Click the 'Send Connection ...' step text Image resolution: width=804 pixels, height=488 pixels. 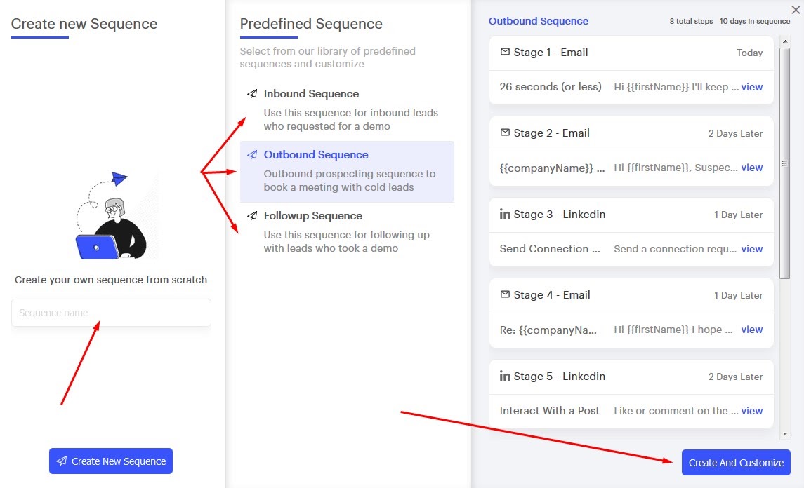[x=550, y=249]
